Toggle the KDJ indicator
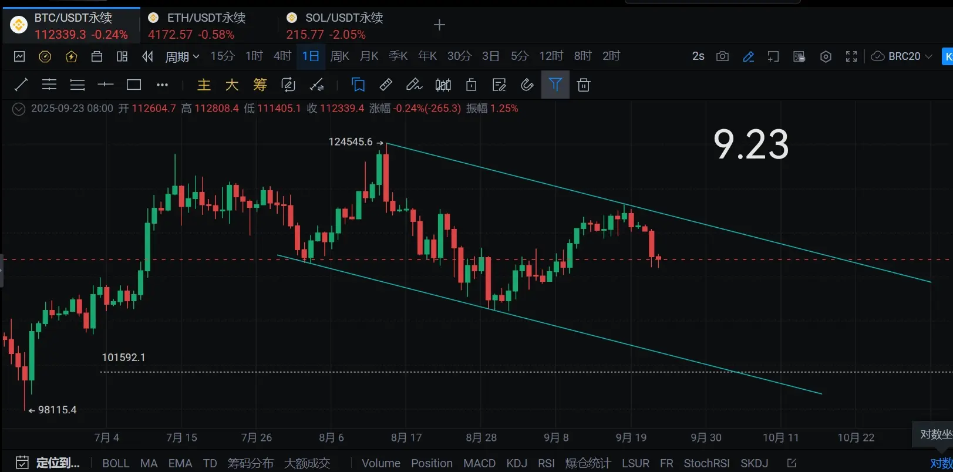 pyautogui.click(x=517, y=463)
